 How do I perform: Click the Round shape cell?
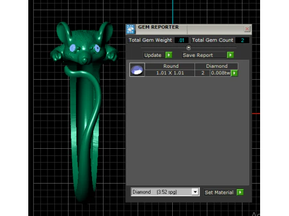tap(170, 66)
